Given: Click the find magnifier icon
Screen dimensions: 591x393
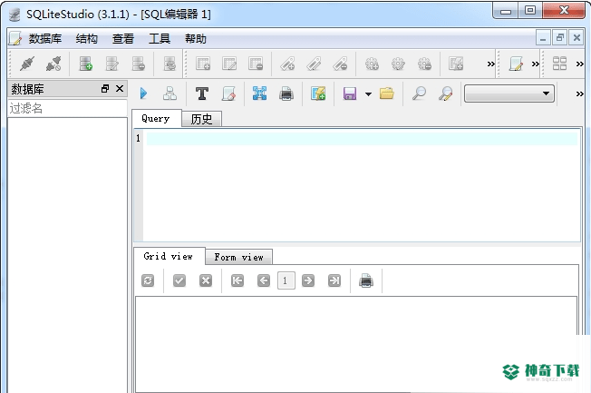Looking at the screenshot, I should [x=419, y=93].
